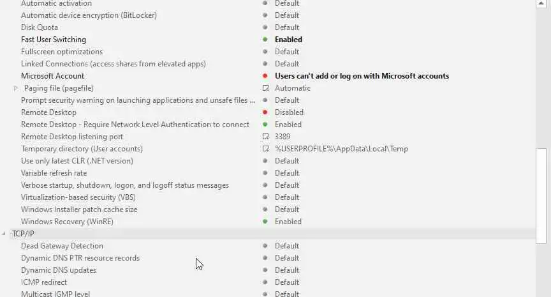Click the red status dot for Microsoft Account

(x=265, y=76)
